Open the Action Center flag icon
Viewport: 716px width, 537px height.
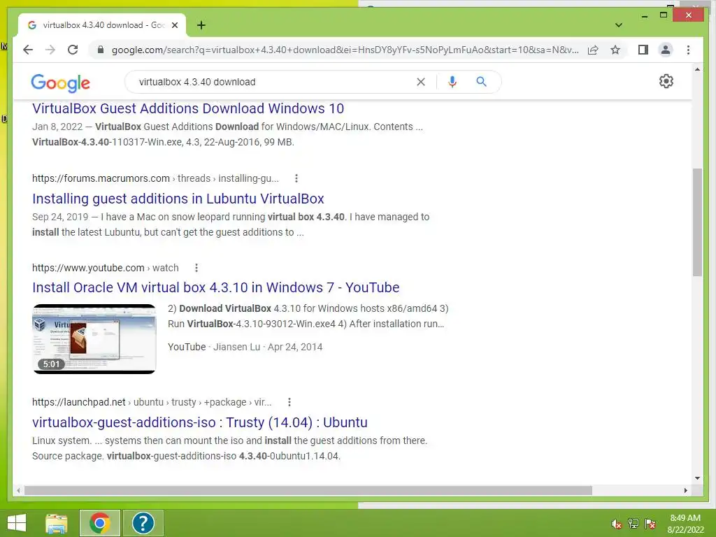click(650, 524)
